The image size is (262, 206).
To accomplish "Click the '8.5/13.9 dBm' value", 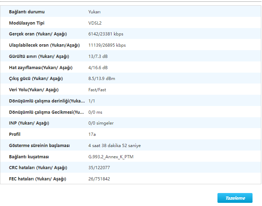I will tap(102, 79).
